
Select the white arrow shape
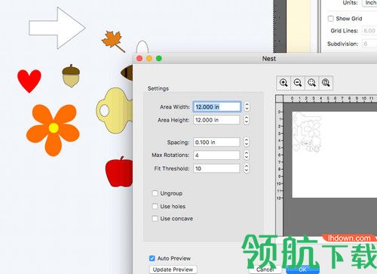[x=57, y=28]
